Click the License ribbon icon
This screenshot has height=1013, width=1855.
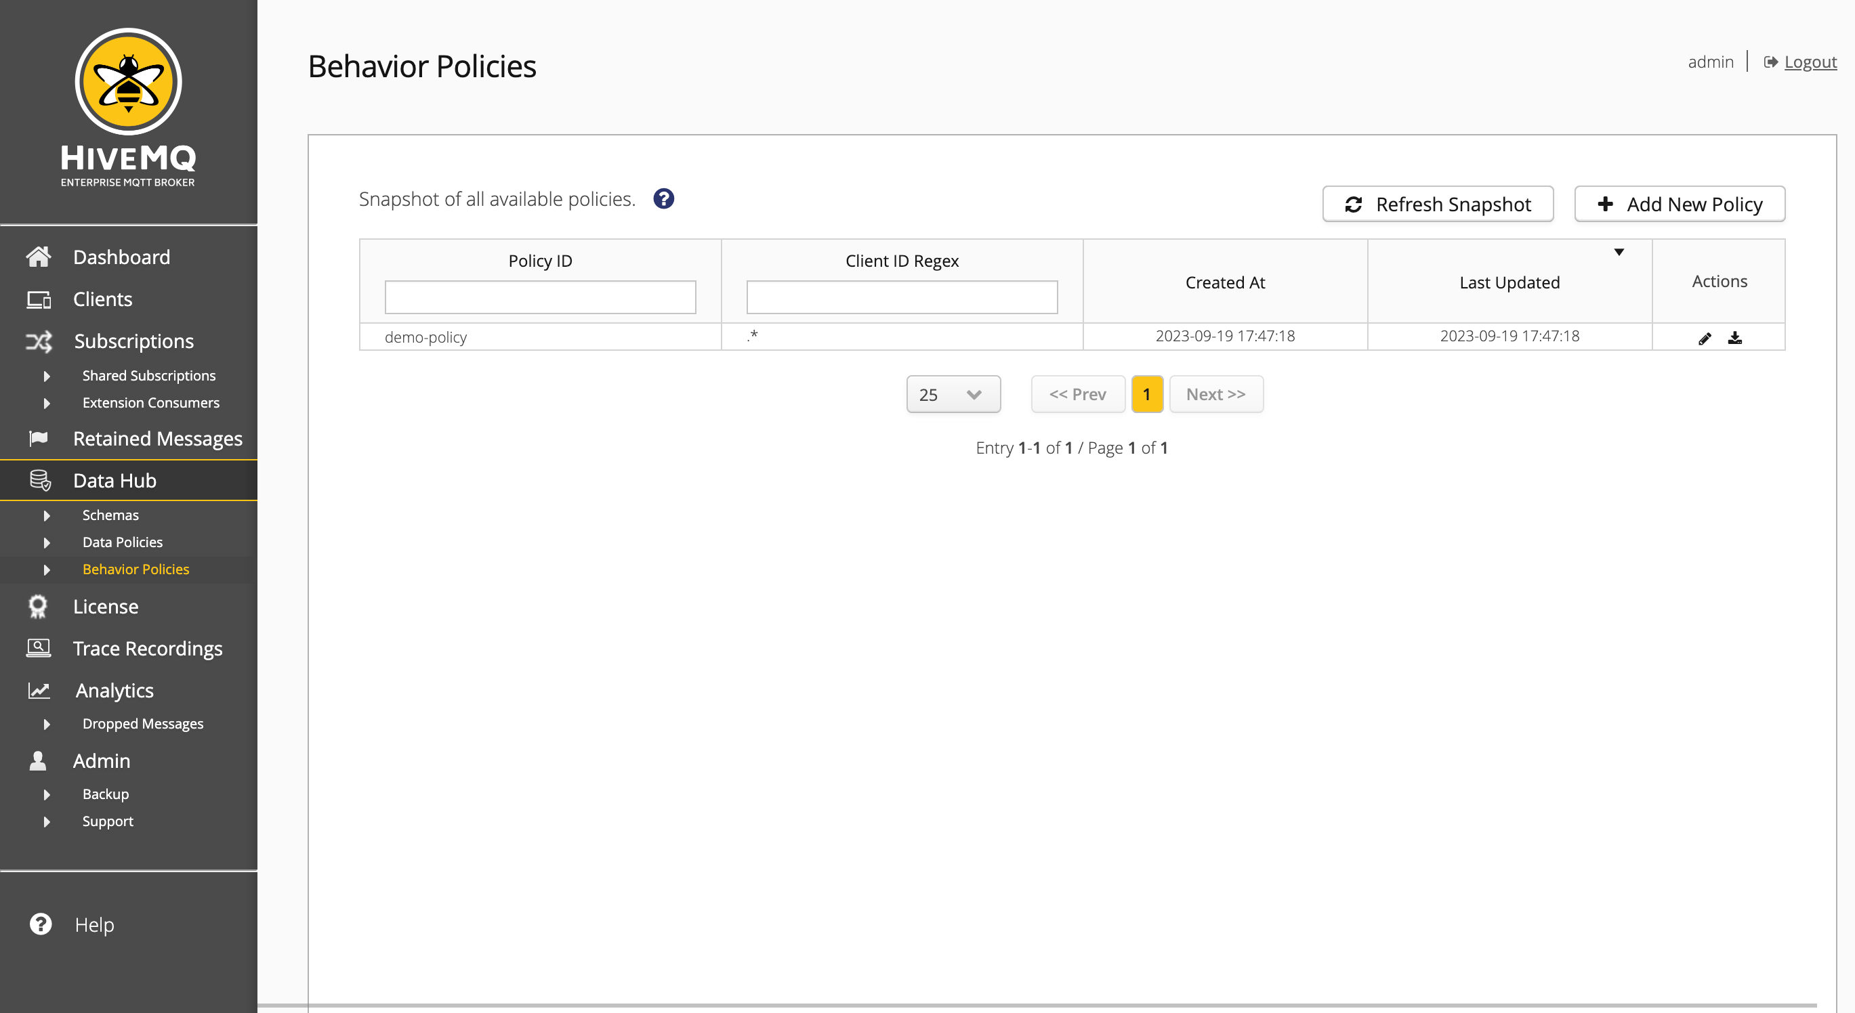[x=37, y=607]
